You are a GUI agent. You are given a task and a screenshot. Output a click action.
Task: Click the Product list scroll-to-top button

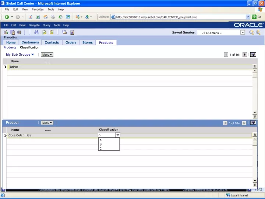pos(255,135)
